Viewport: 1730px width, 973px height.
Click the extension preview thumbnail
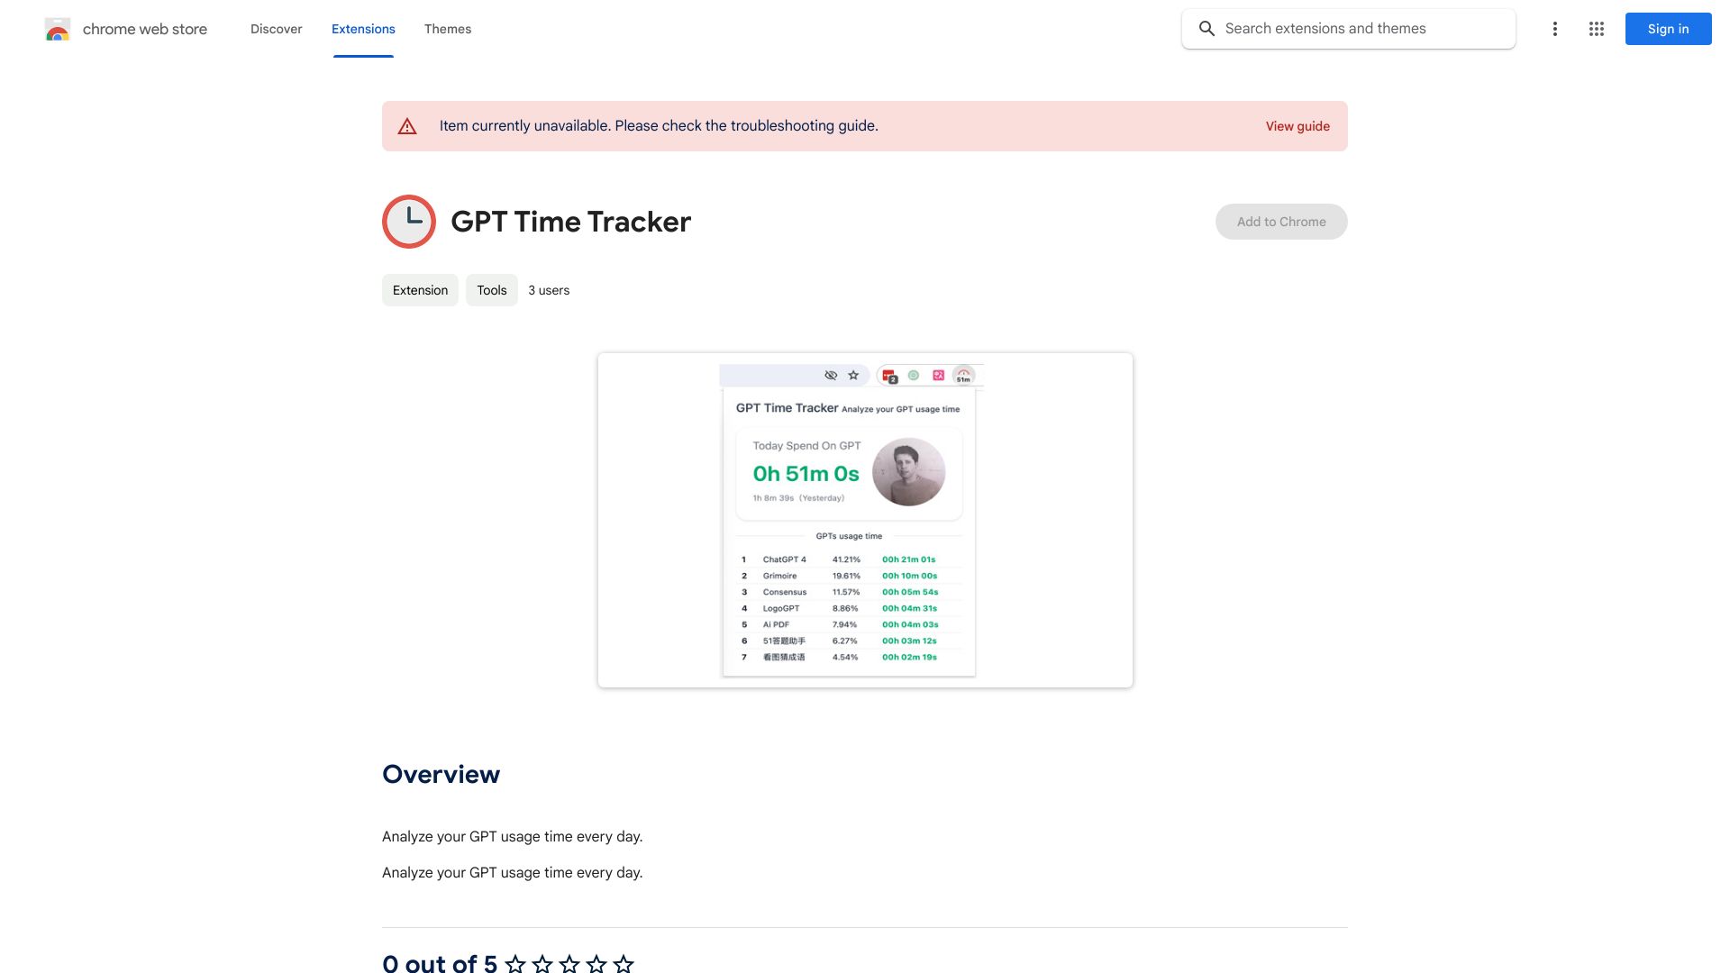pyautogui.click(x=864, y=519)
